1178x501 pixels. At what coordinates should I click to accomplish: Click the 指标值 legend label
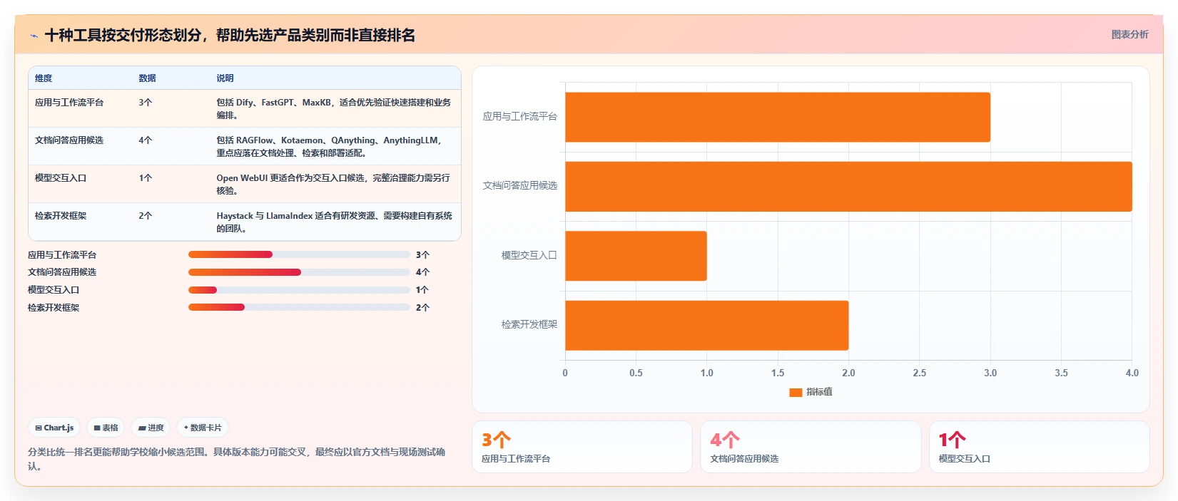point(819,392)
